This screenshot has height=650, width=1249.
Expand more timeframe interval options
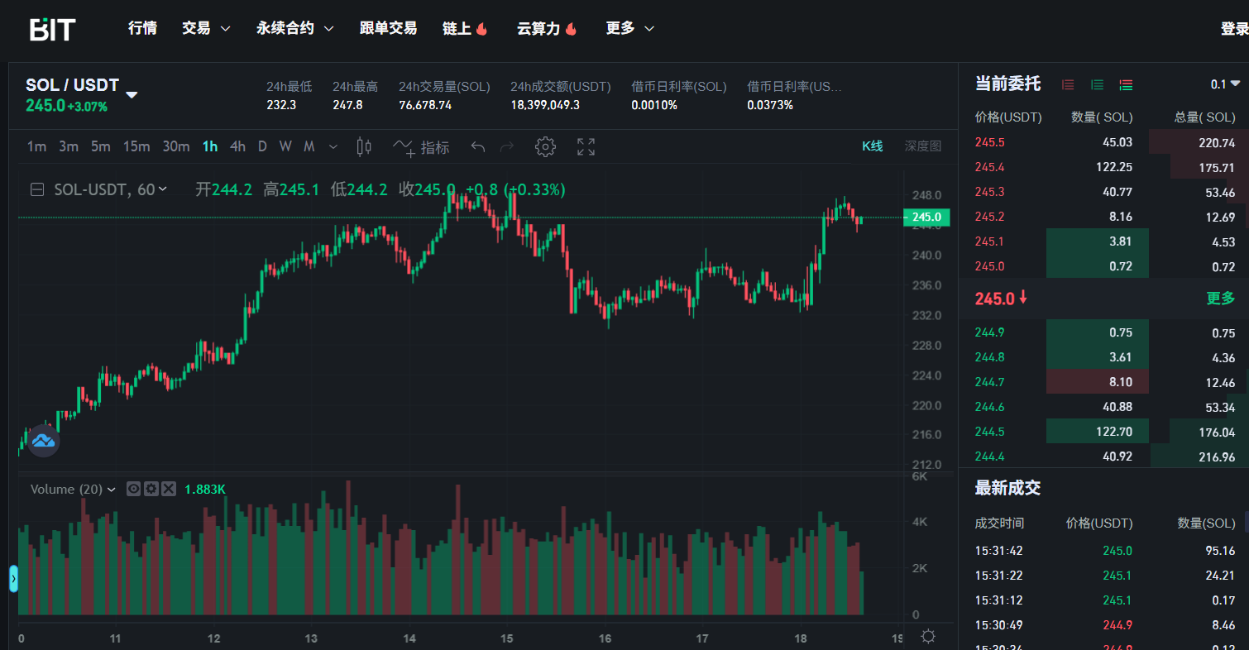click(x=333, y=147)
